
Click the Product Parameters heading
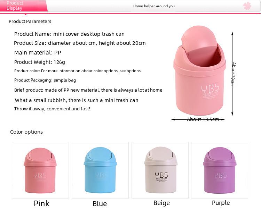pyautogui.click(x=30, y=22)
